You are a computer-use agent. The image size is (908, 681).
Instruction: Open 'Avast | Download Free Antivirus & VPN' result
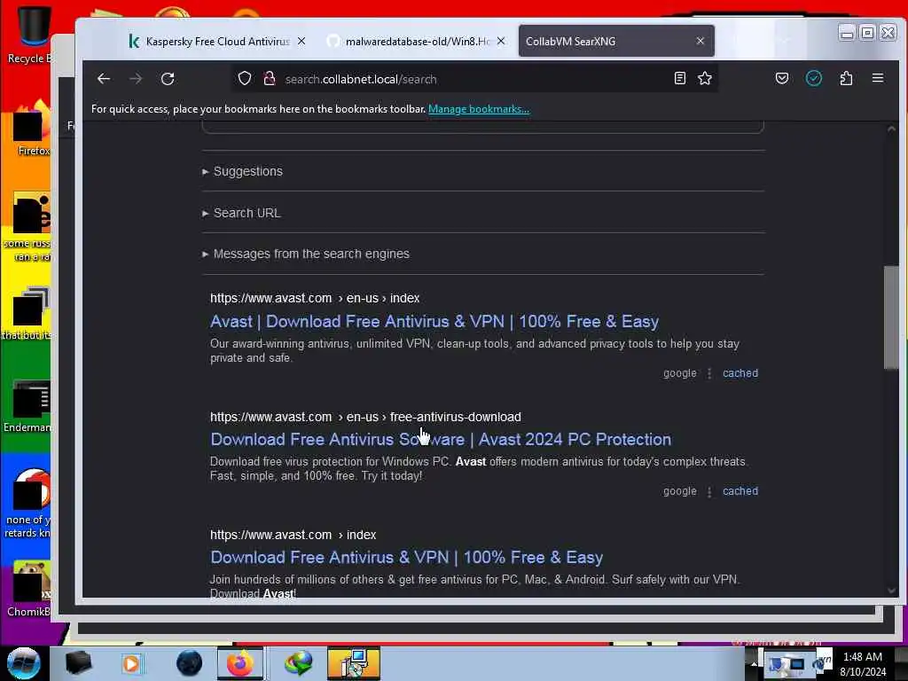(434, 321)
